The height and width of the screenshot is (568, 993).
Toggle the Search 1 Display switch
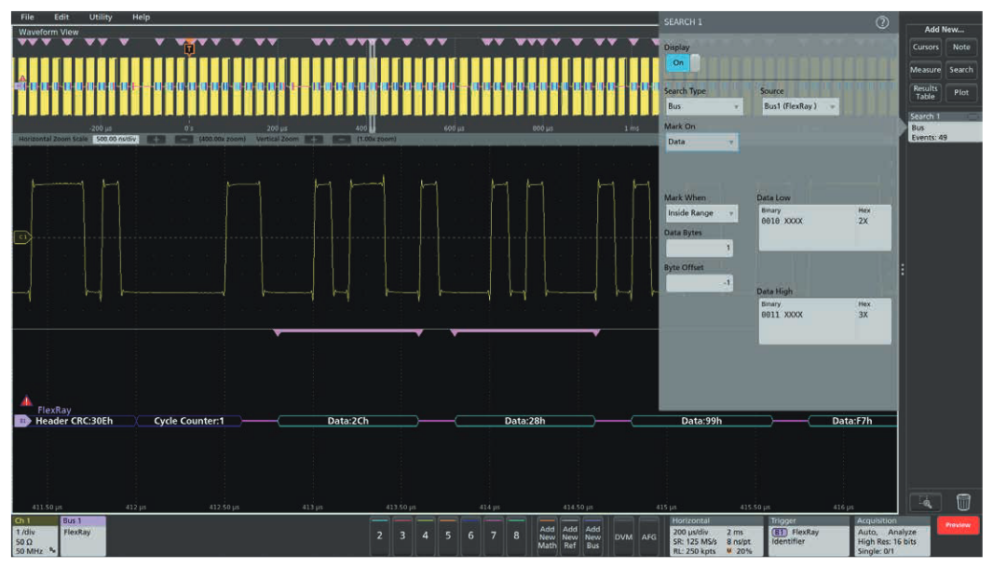click(683, 62)
